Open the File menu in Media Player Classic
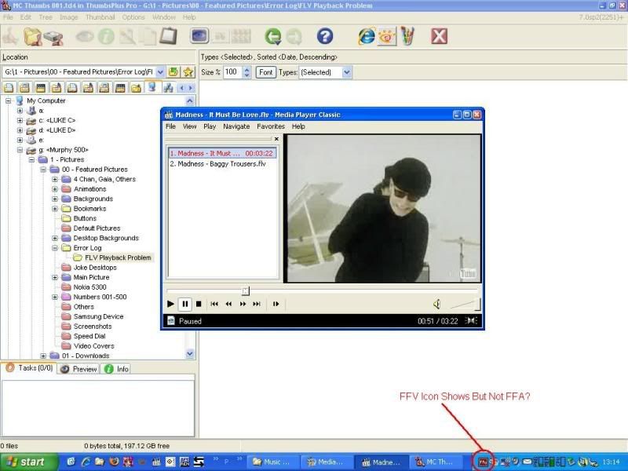The width and height of the screenshot is (628, 471). pyautogui.click(x=170, y=126)
